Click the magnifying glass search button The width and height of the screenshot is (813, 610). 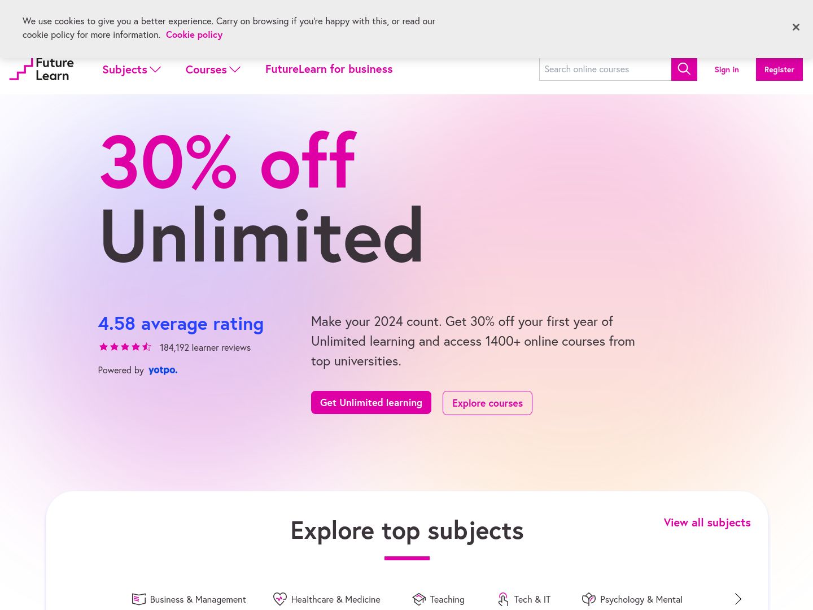[684, 69]
